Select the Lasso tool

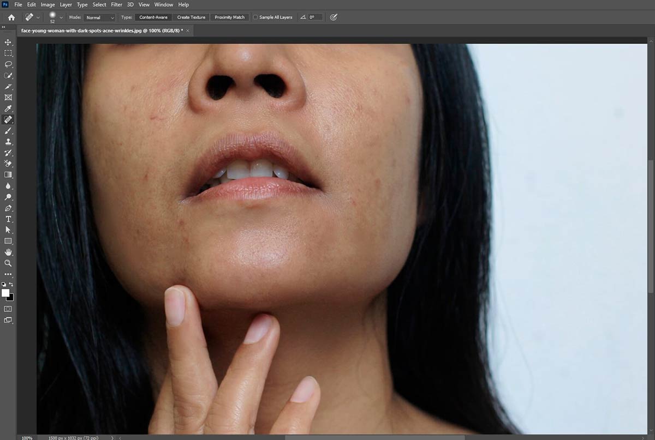point(8,64)
